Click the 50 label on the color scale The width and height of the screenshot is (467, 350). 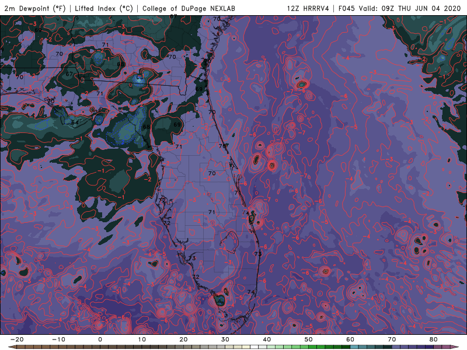point(309,339)
